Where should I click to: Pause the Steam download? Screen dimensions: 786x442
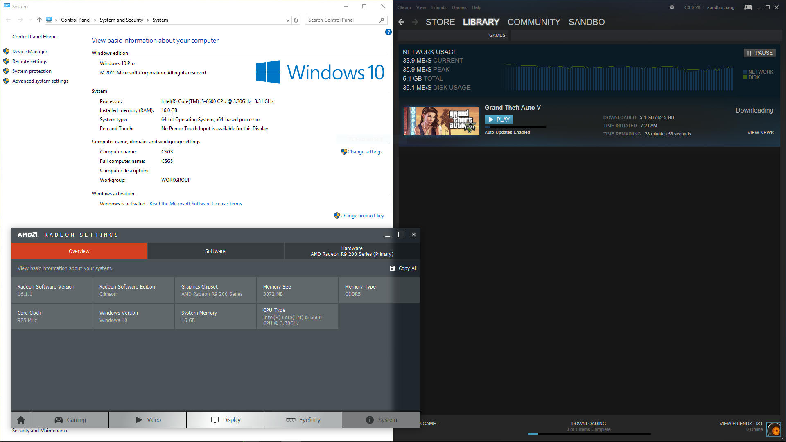[x=760, y=53]
